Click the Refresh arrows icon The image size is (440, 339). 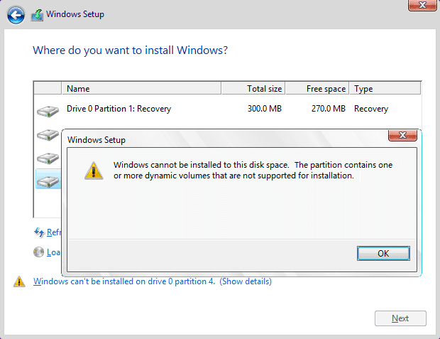pos(39,232)
